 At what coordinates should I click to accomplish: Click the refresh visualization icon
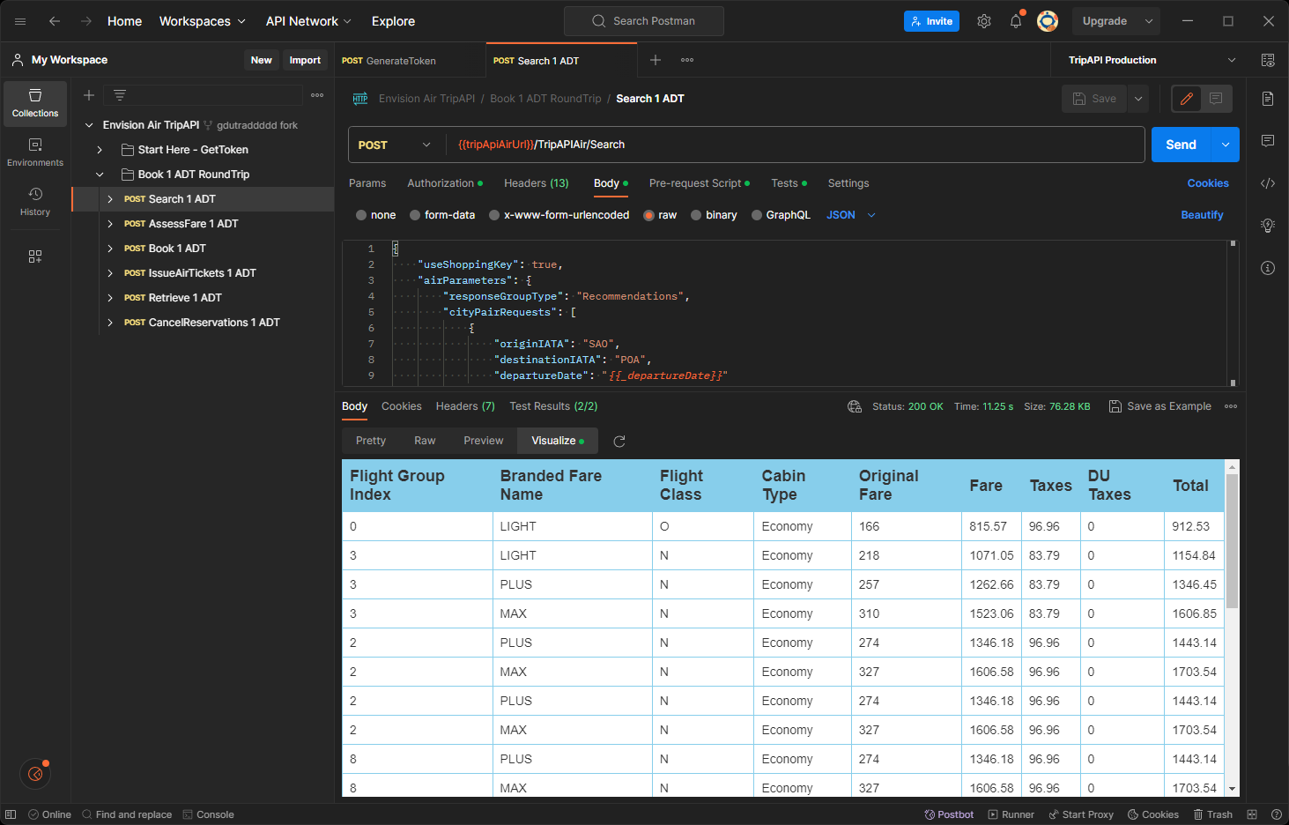click(619, 442)
